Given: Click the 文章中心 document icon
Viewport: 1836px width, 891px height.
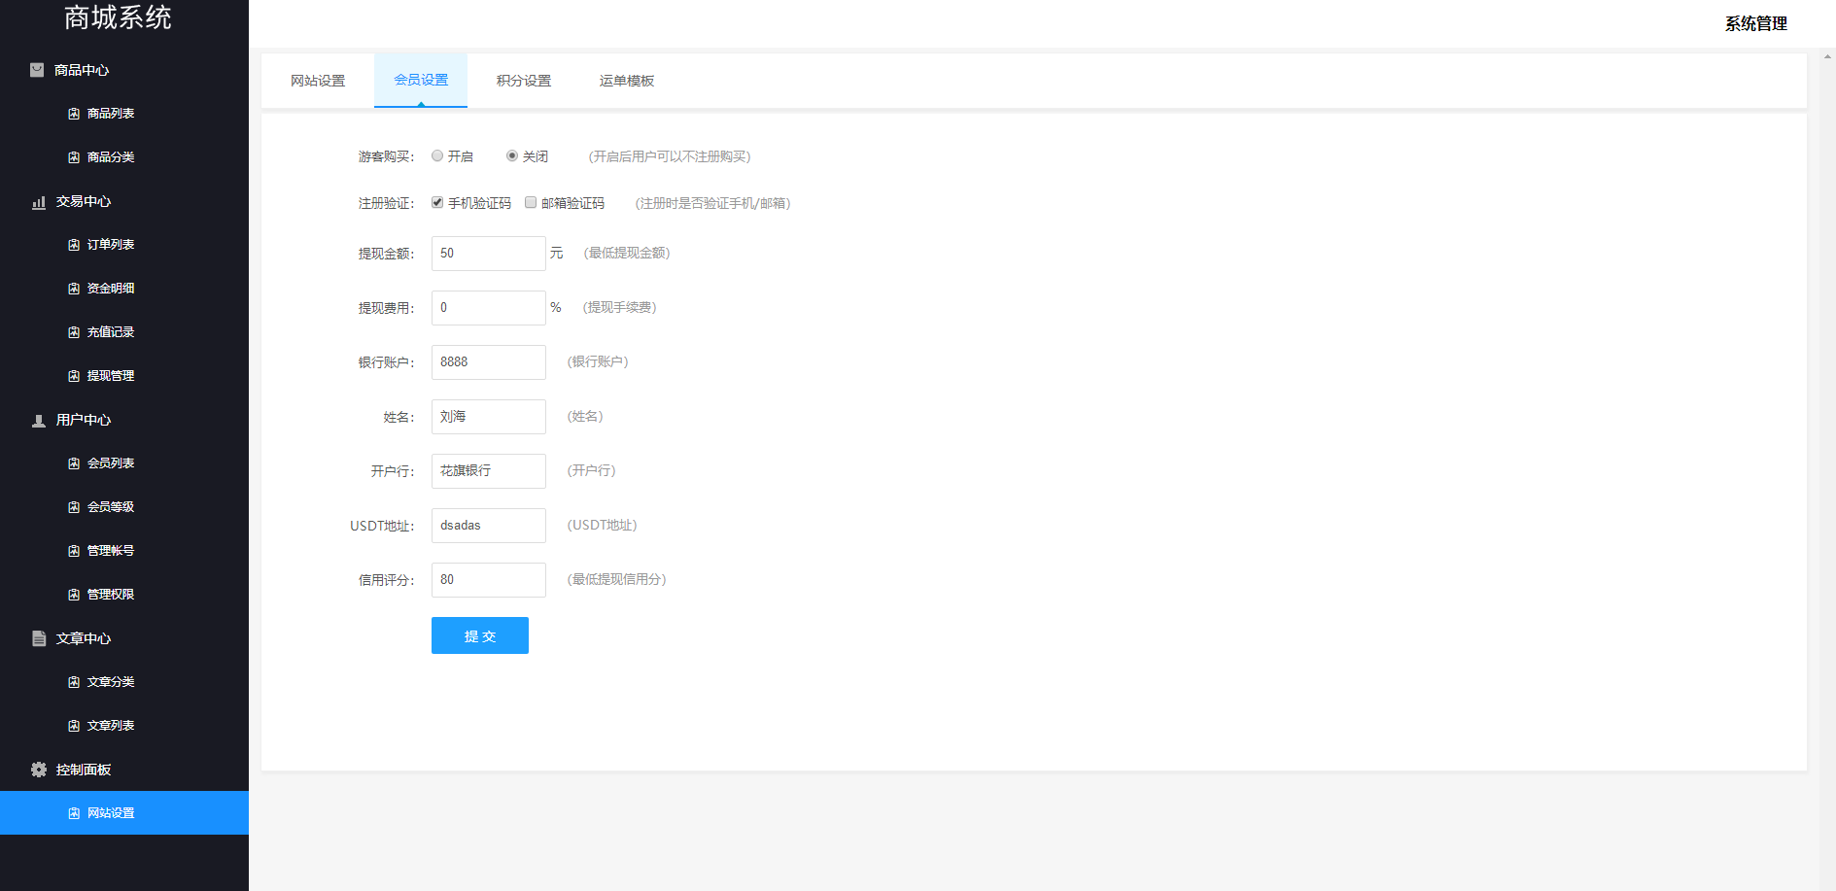Looking at the screenshot, I should tap(39, 638).
